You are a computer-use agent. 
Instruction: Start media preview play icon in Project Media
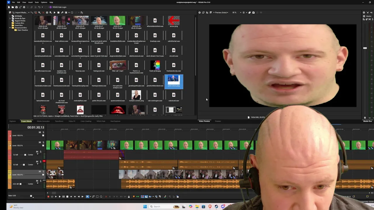[55, 13]
